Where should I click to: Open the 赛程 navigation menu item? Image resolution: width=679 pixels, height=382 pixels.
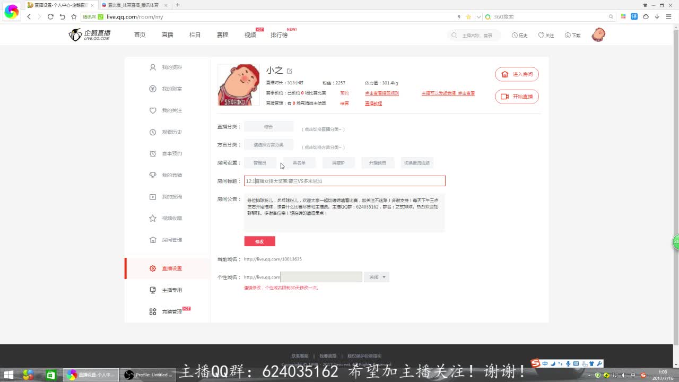(x=222, y=35)
